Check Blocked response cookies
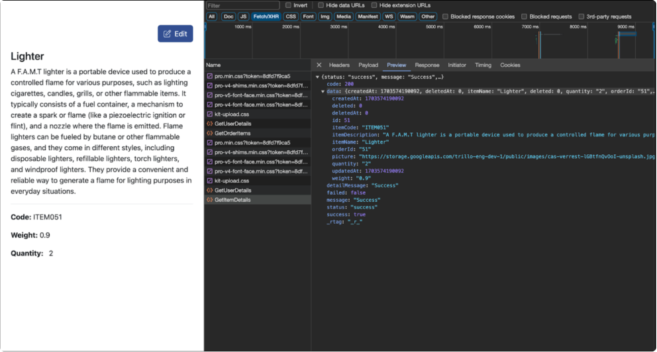 [x=446, y=17]
